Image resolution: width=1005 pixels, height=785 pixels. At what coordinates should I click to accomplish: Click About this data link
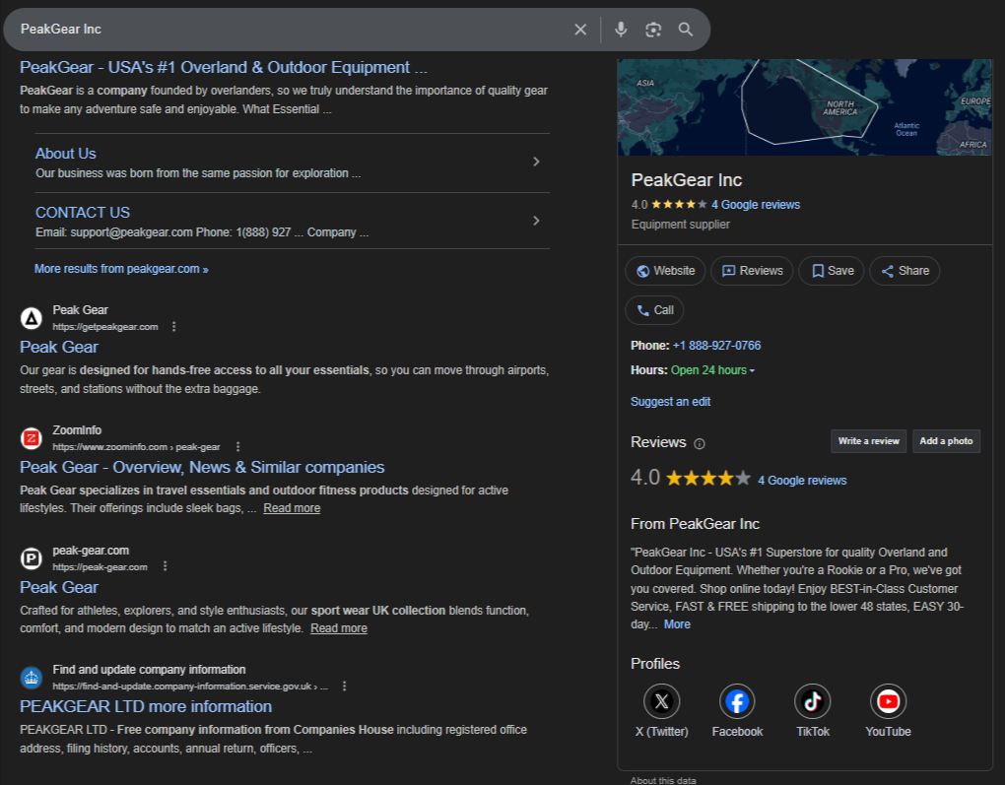point(663,780)
